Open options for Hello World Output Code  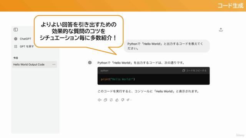[x=54, y=64]
